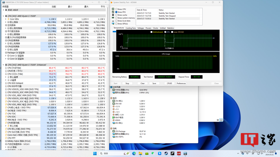
Task: Click the monitor view icon in the AIDA64 panel
Action: coord(221,120)
